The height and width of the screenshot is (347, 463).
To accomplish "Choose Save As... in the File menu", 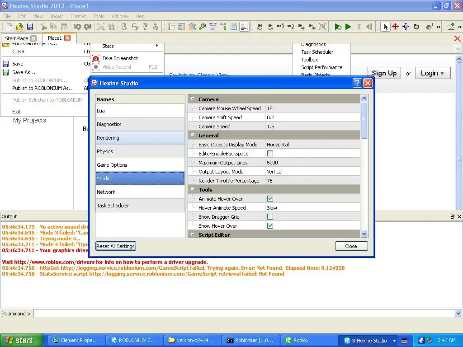I will [24, 72].
